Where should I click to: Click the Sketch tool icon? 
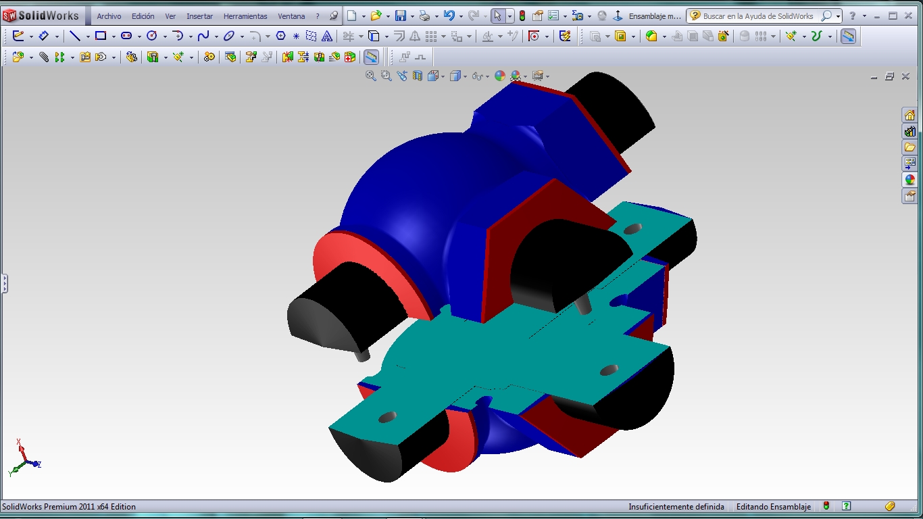18,36
